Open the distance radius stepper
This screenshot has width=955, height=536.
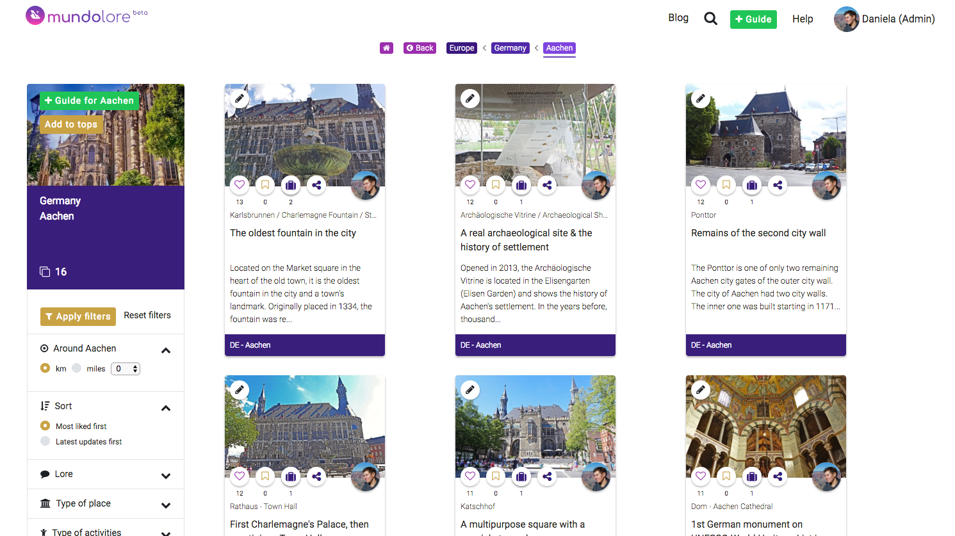click(126, 369)
